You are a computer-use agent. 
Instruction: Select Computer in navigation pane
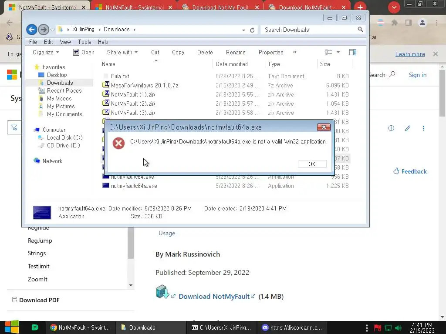point(54,130)
